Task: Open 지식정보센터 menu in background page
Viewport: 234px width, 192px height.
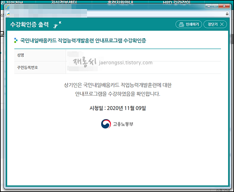Action: coord(64,2)
